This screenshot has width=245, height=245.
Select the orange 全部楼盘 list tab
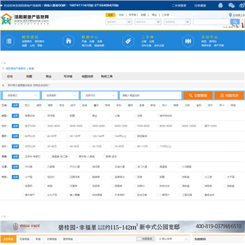[8, 239]
